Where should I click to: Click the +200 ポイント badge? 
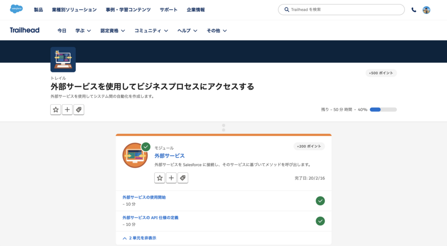[309, 146]
